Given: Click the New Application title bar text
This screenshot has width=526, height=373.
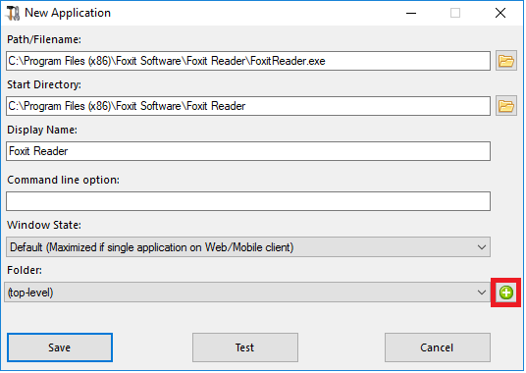Looking at the screenshot, I should pos(68,13).
